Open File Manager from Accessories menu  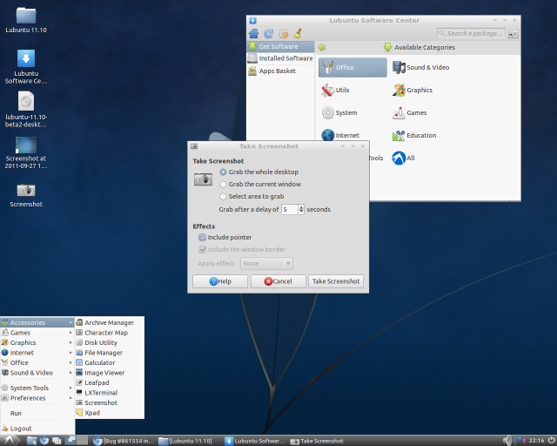[110, 353]
